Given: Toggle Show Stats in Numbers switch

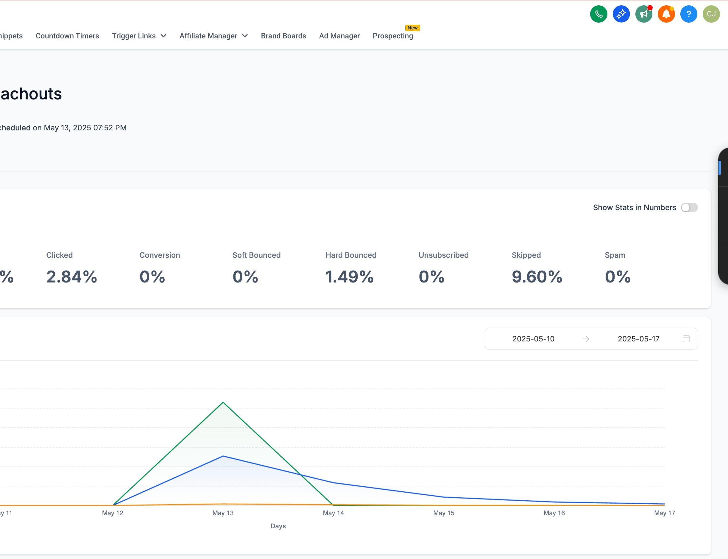Looking at the screenshot, I should (x=689, y=208).
